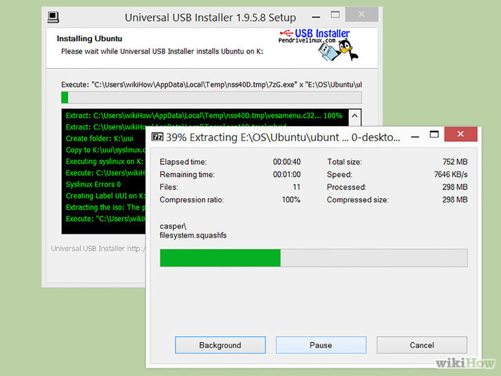
Task: Click the disabled close button of Setup window
Action: click(x=362, y=14)
